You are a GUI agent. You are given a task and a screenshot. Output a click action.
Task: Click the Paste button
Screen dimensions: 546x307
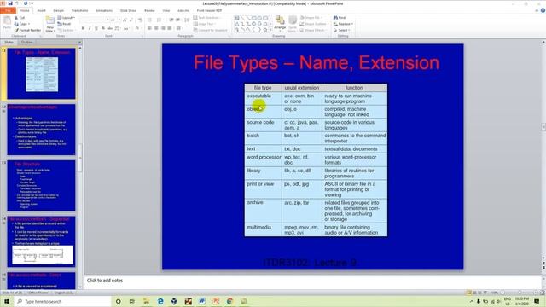[7, 23]
